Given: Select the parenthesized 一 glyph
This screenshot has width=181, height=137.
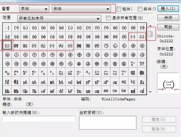Looking at the screenshot, I should pos(133,37).
